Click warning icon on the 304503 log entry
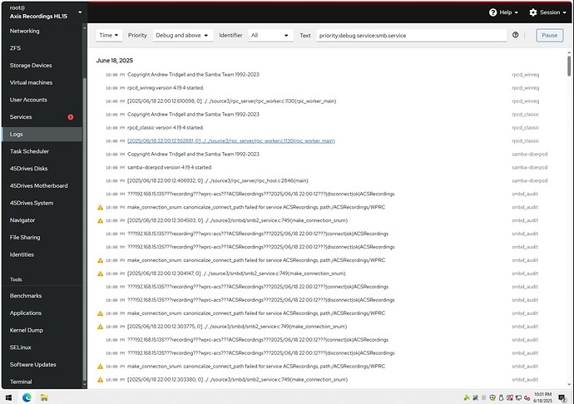Viewport: 574px width, 404px height. click(x=100, y=220)
